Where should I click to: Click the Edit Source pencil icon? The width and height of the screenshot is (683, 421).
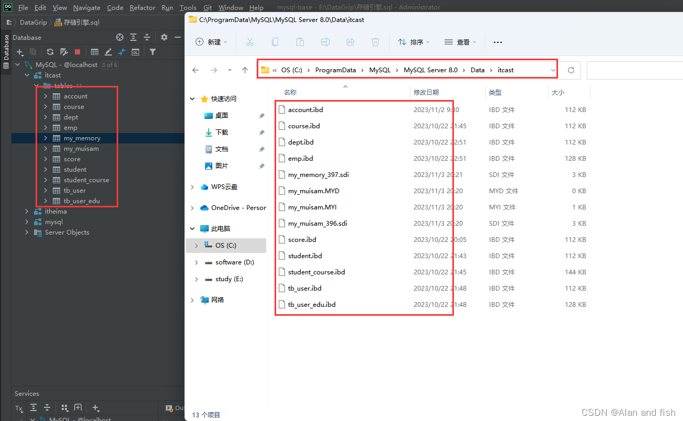[108, 52]
